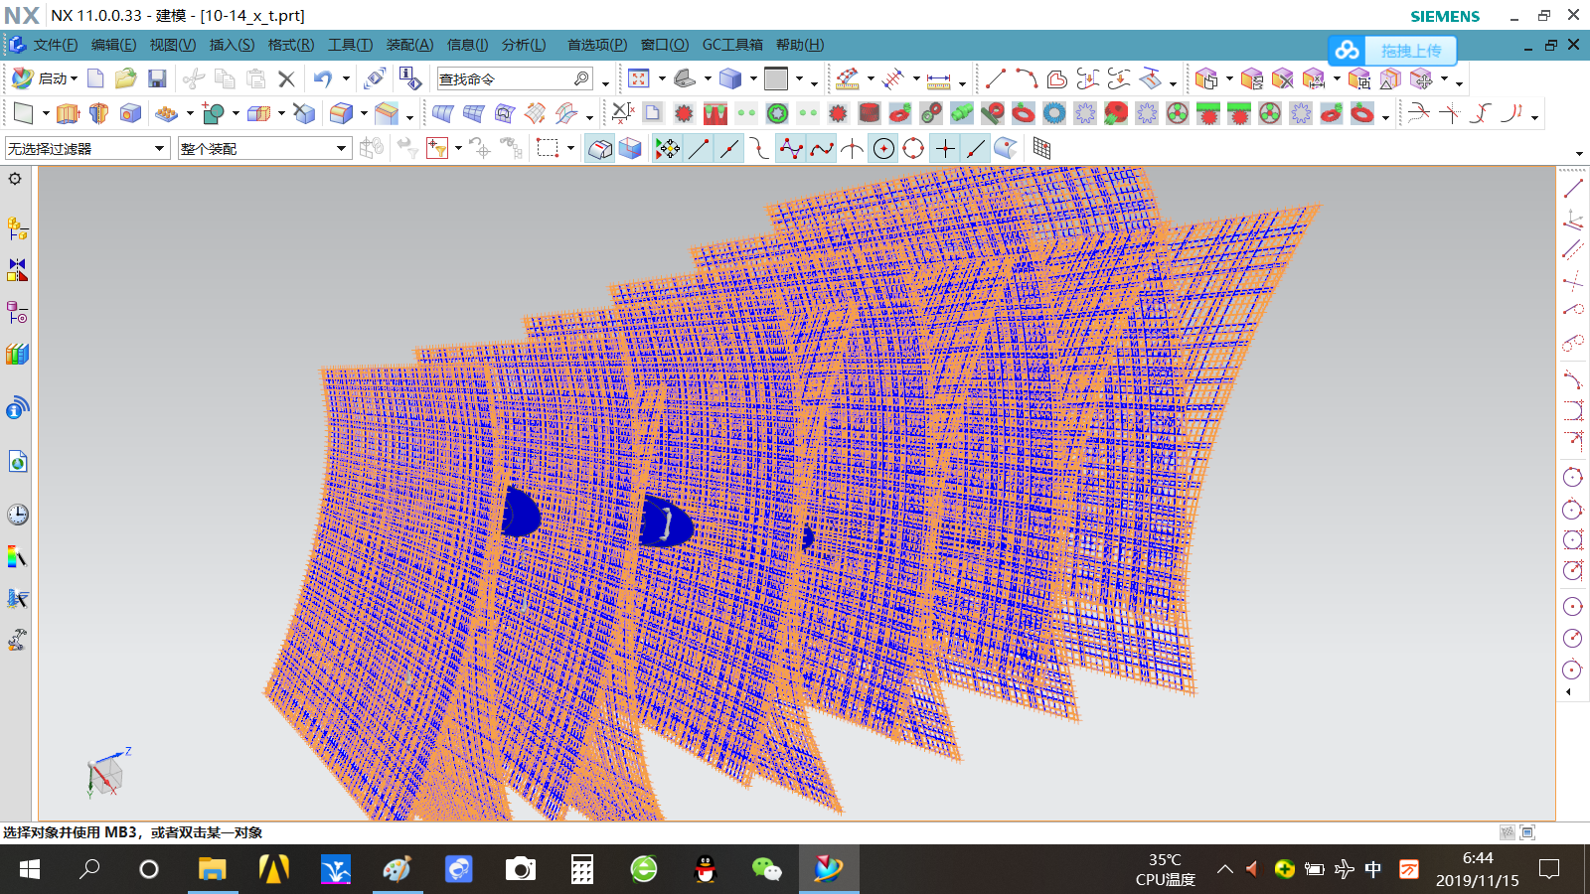
Task: Click in the 查找命令 search field
Action: pos(515,78)
